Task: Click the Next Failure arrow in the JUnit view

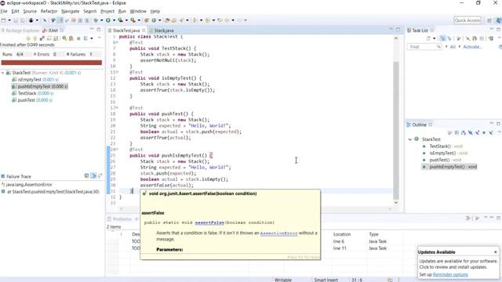Action: coord(28,38)
